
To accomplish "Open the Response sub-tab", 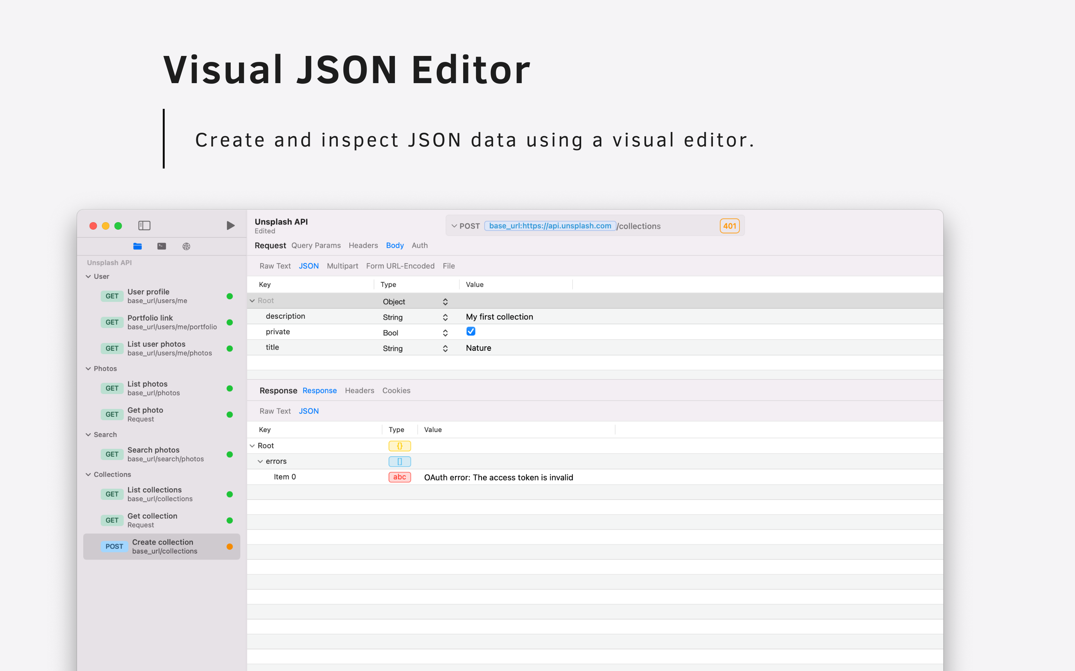I will coord(320,391).
